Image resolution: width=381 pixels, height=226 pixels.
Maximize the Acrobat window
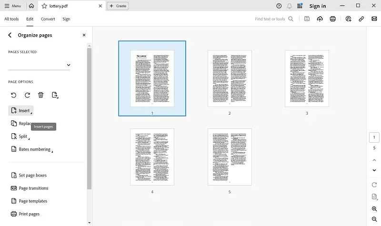(x=358, y=6)
